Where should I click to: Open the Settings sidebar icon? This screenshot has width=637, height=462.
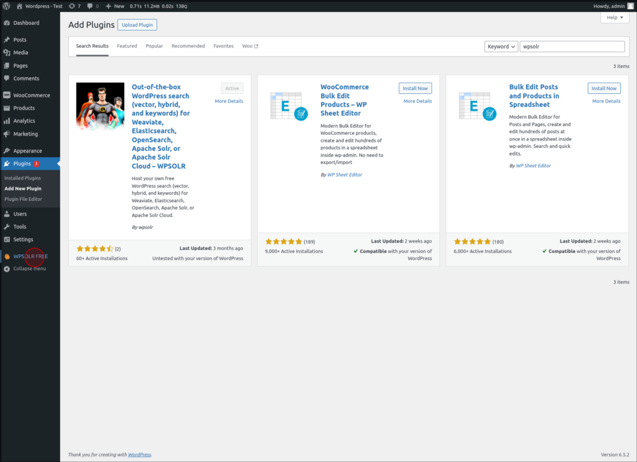tap(6, 239)
